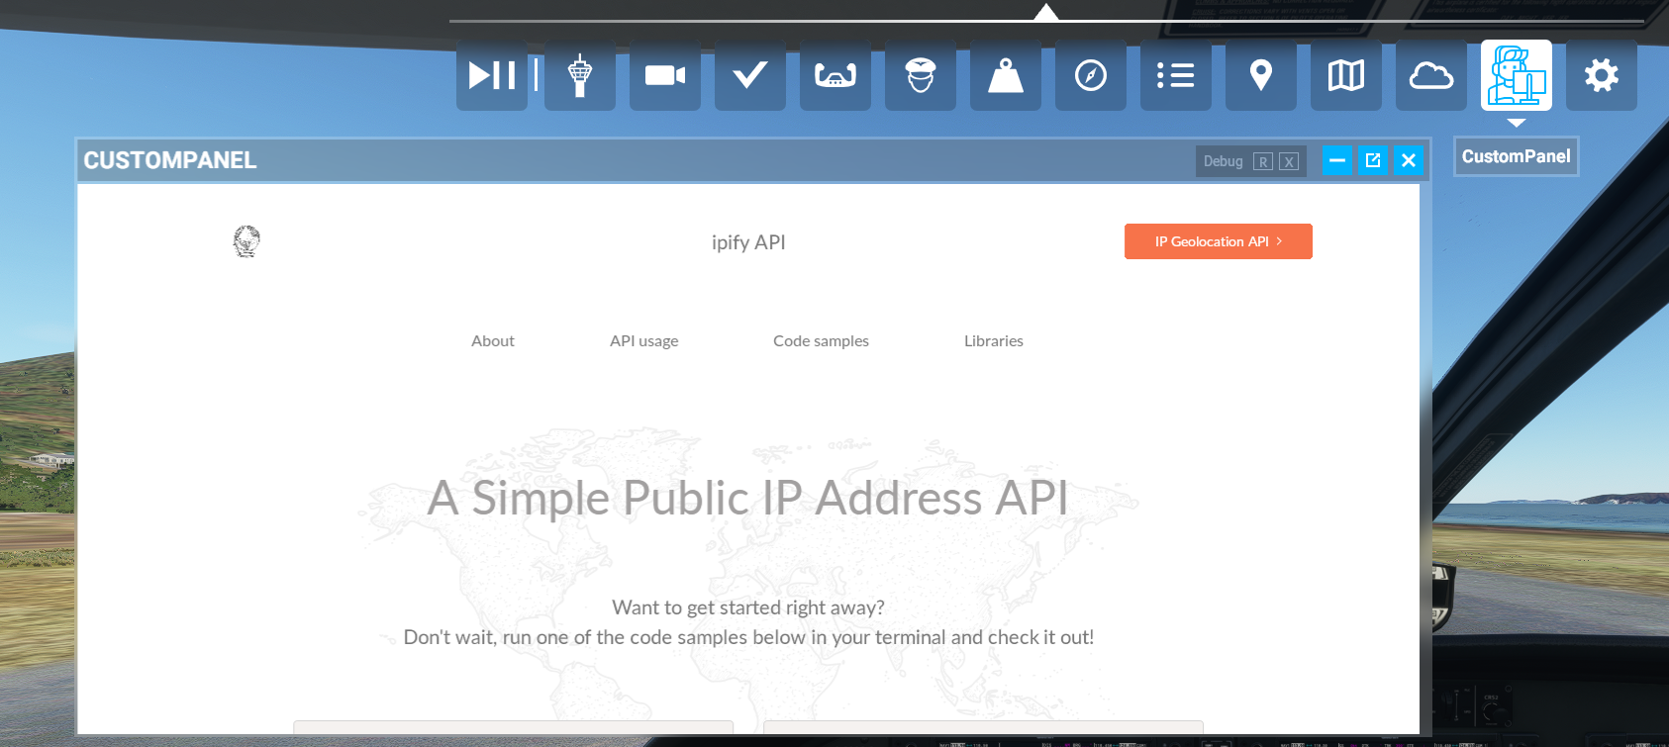Toggle active pause in the toolbar
Image resolution: width=1669 pixels, height=747 pixels.
[x=492, y=75]
